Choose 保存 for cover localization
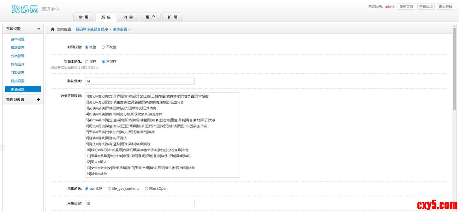The width and height of the screenshot is (459, 212). [x=87, y=62]
